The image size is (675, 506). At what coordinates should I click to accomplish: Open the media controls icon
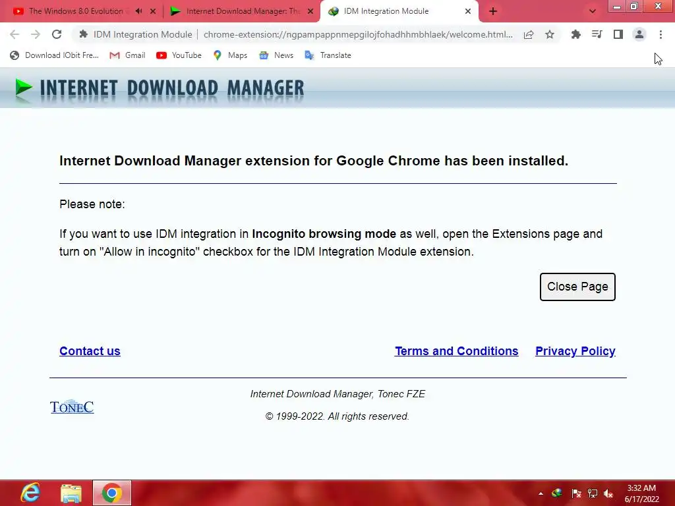597,34
